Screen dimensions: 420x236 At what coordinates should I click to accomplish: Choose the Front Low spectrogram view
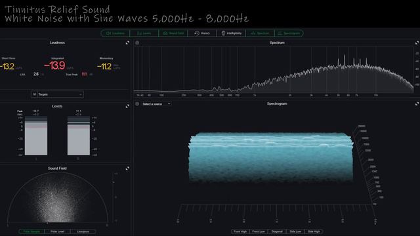click(x=259, y=231)
